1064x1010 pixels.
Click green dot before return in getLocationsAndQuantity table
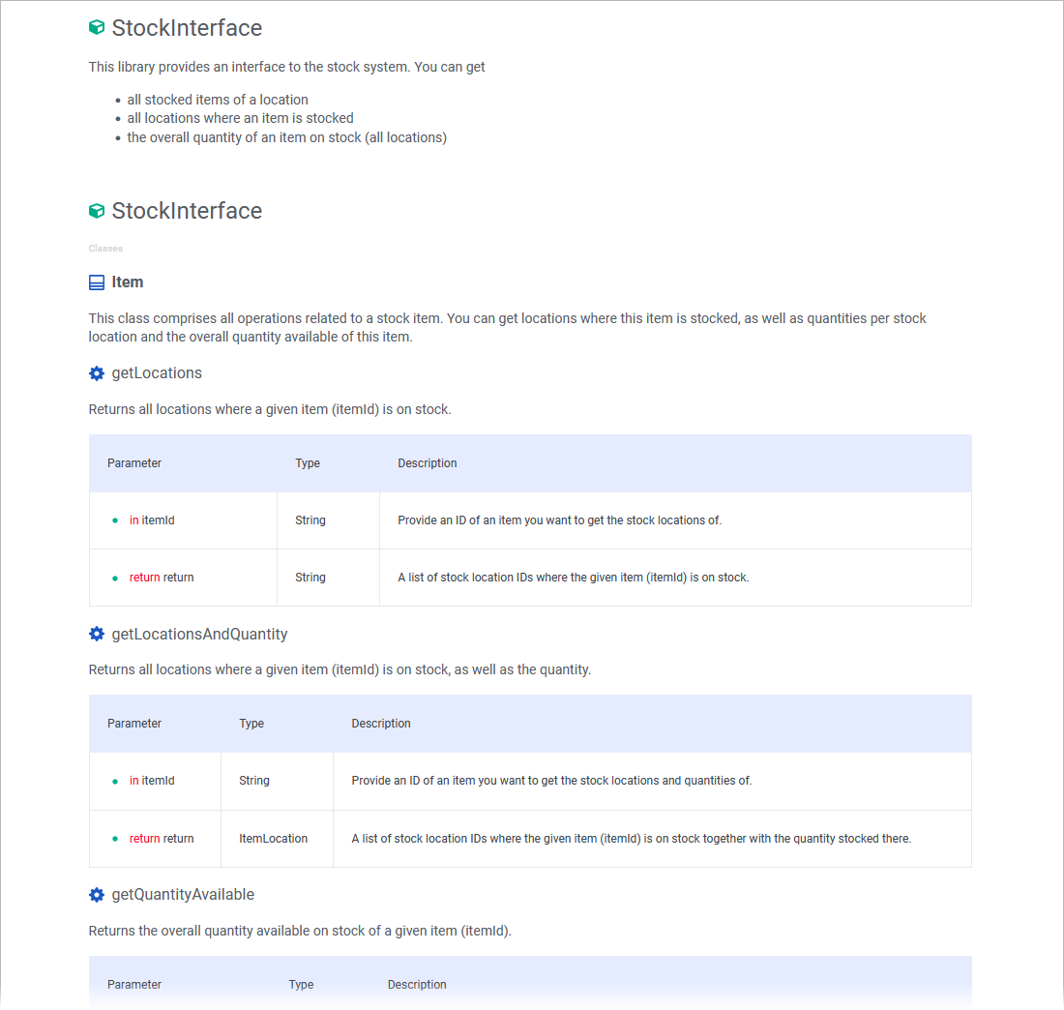(115, 839)
